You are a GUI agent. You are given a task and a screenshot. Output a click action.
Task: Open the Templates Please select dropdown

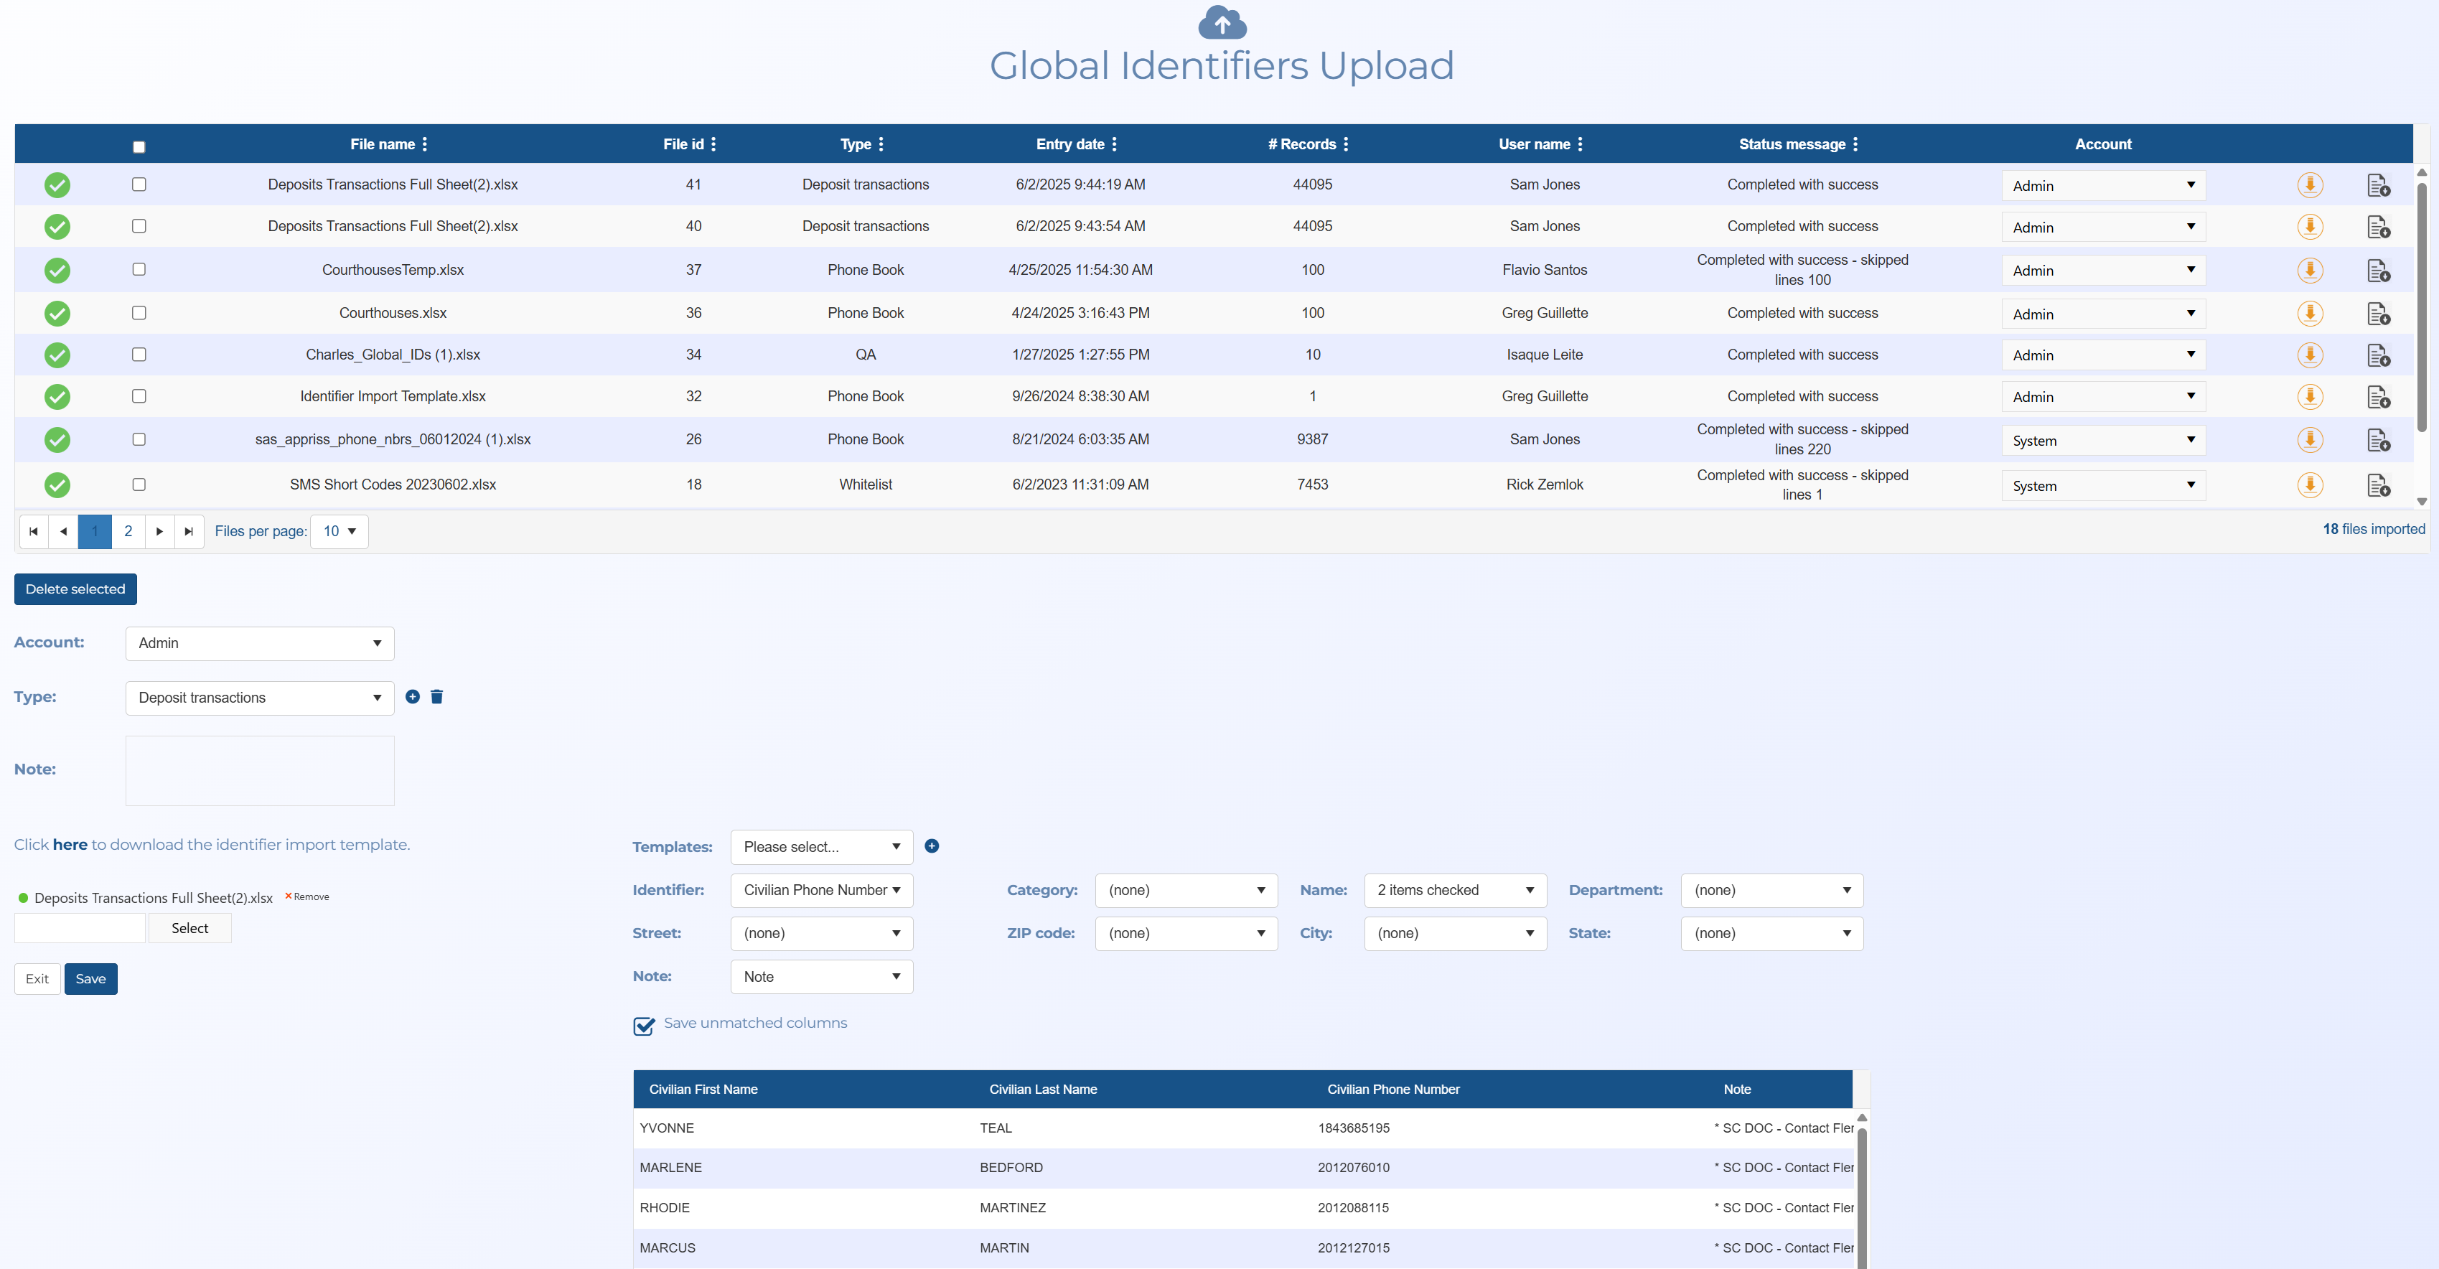point(821,847)
